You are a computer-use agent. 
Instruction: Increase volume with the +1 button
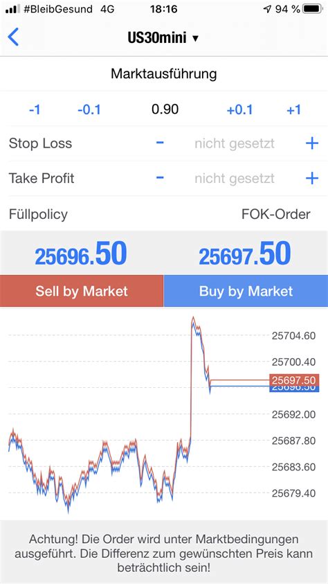point(293,110)
